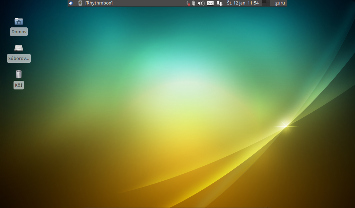The height and width of the screenshot is (208, 355).
Task: Switch desktops with the workspace switcher
Action: tap(266, 3)
